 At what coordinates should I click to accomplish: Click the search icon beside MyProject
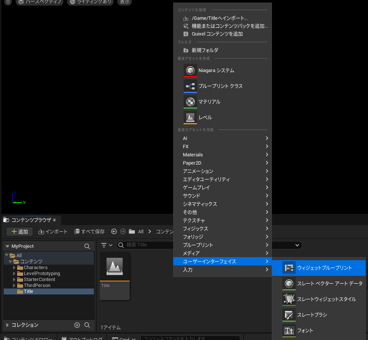pyautogui.click(x=87, y=246)
